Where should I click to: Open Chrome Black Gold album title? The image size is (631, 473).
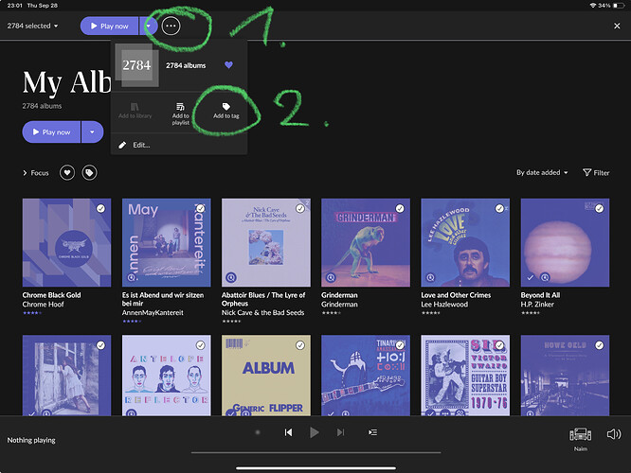pos(51,295)
